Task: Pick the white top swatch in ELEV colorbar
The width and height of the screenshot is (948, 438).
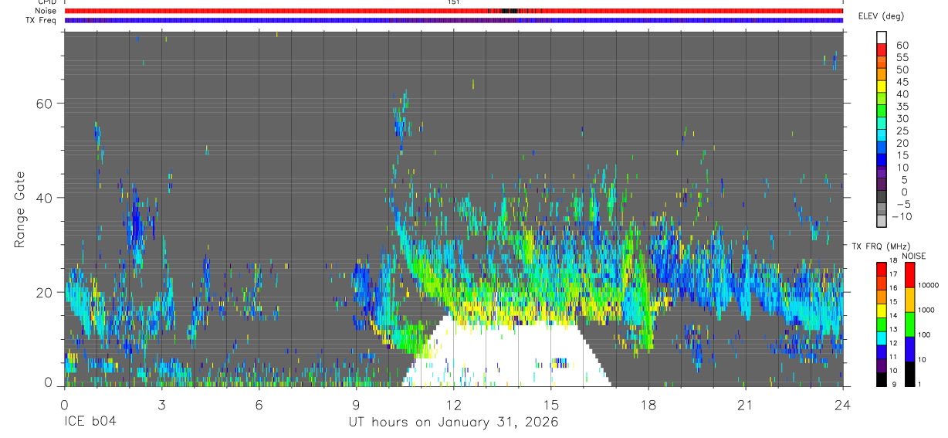Action: point(882,36)
